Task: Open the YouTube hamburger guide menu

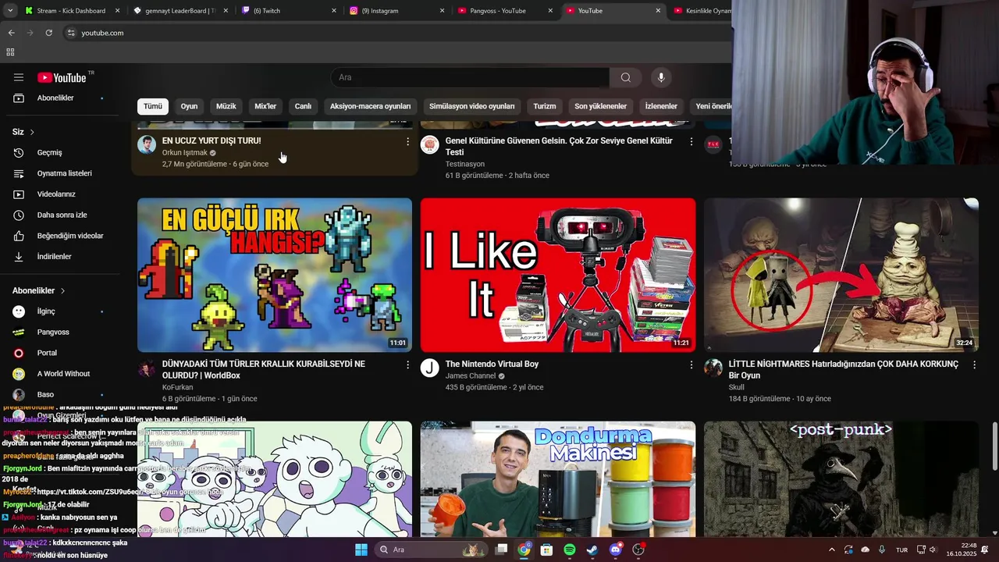Action: pyautogui.click(x=19, y=77)
